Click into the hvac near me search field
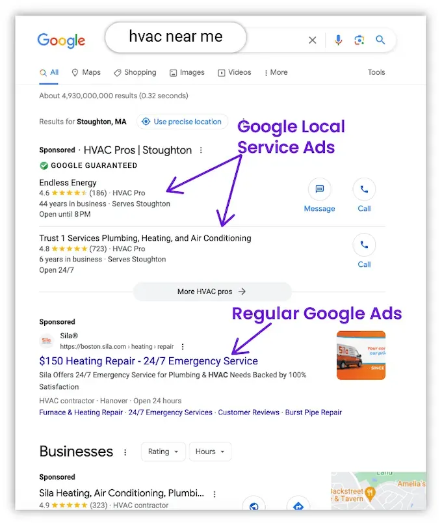The image size is (442, 527). click(175, 37)
